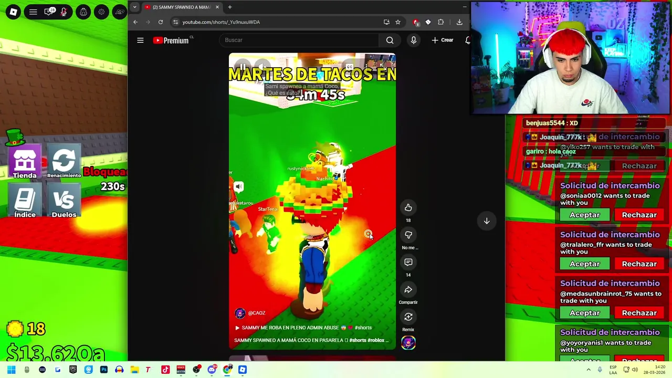Close the YouTube Shorts browser tab
672x378 pixels.
[217, 7]
